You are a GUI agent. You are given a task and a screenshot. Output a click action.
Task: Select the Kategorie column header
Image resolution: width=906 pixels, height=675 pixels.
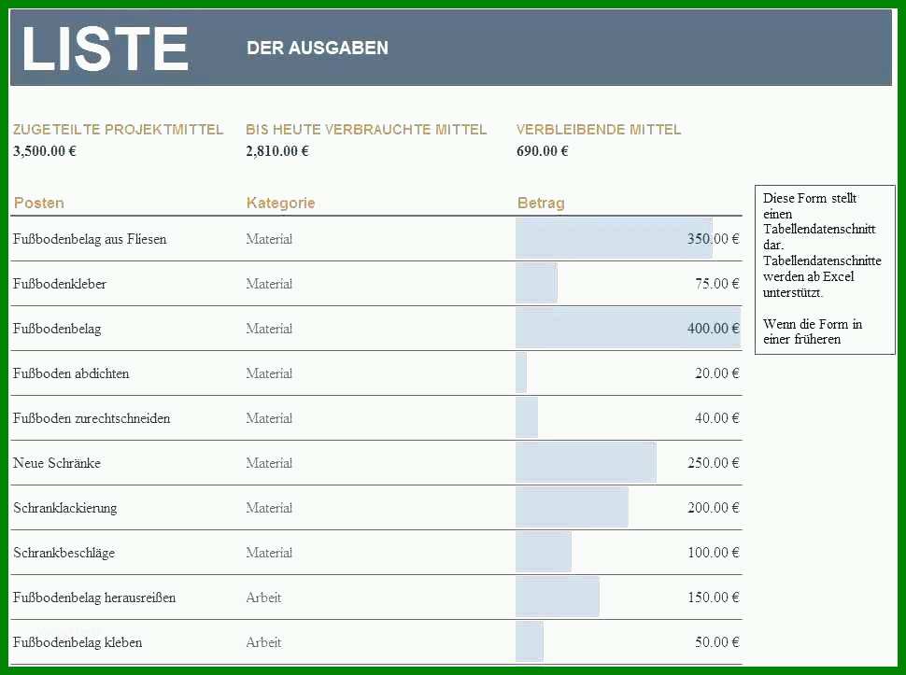point(280,204)
